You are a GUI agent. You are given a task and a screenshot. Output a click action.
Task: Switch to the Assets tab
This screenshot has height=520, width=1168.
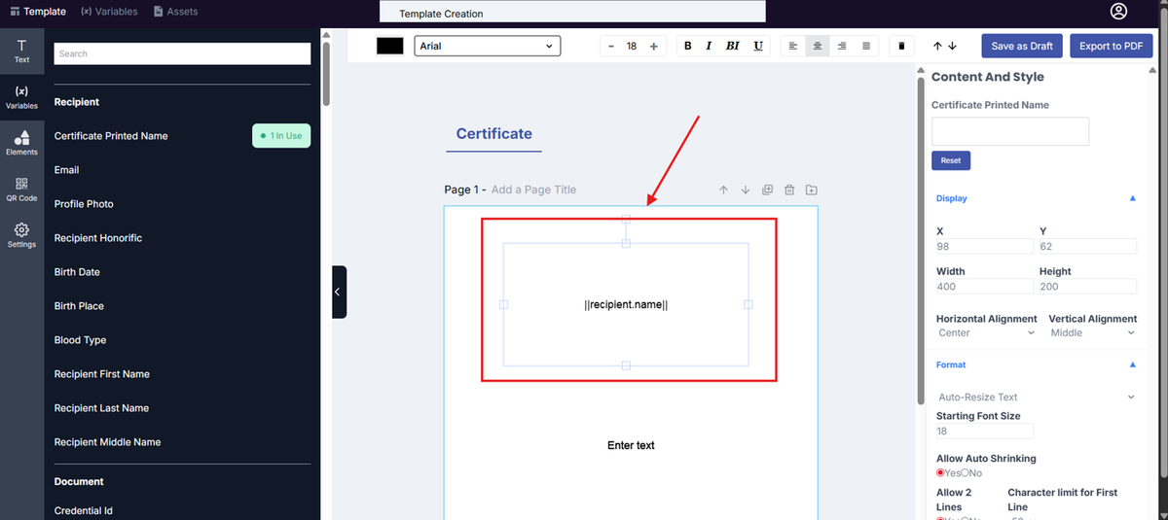pyautogui.click(x=175, y=12)
